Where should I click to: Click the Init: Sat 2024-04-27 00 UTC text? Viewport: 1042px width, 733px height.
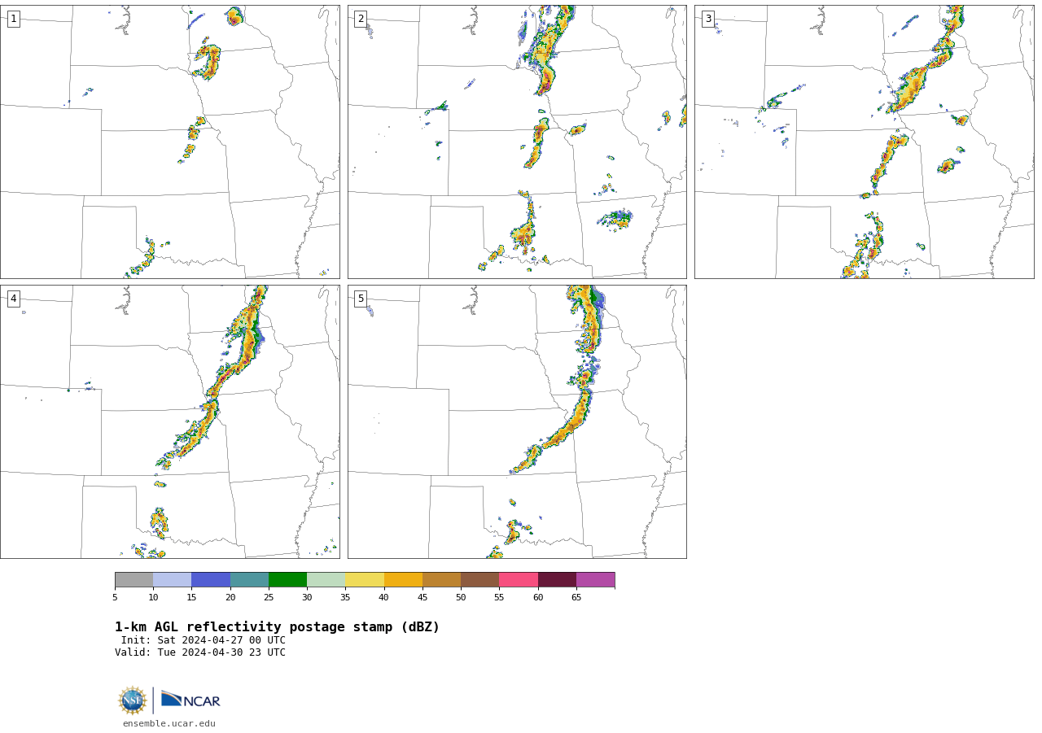[x=204, y=640]
